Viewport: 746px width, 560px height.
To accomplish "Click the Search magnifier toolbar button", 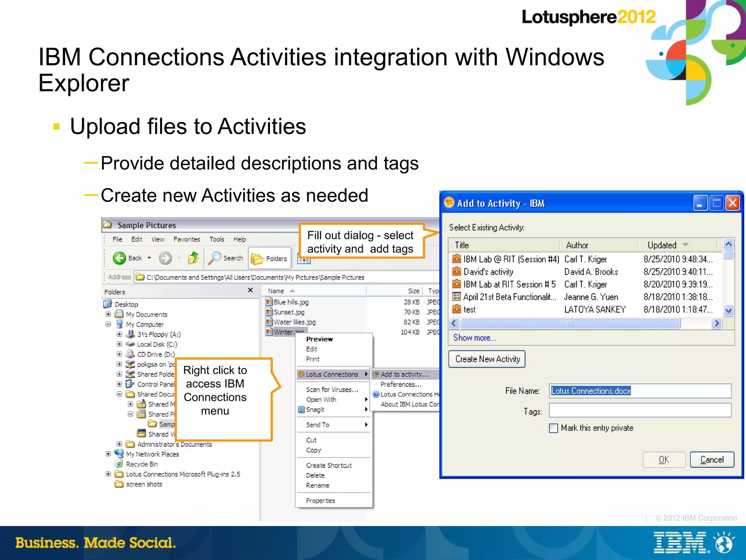I will [225, 258].
